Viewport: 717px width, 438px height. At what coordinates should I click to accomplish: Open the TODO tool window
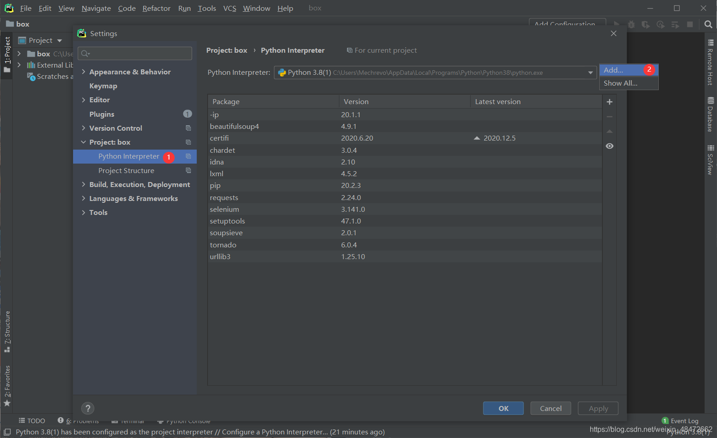(x=32, y=421)
